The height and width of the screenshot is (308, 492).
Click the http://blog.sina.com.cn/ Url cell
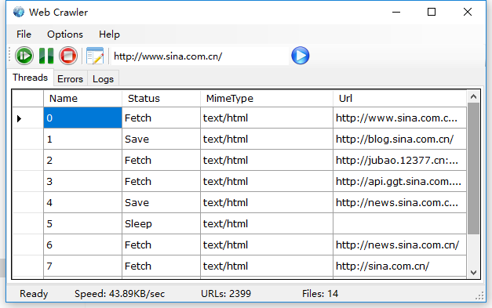(399, 139)
